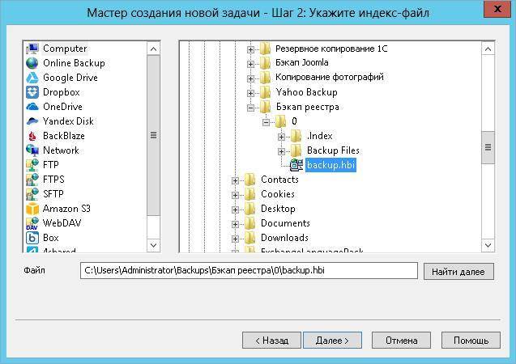
Task: Close the wizard window
Action: coord(497,9)
